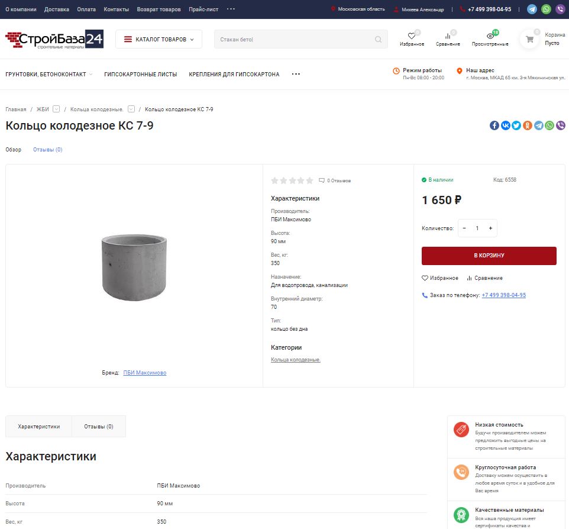Click the 0 Отзывов comment icon
The width and height of the screenshot is (569, 529).
(322, 180)
